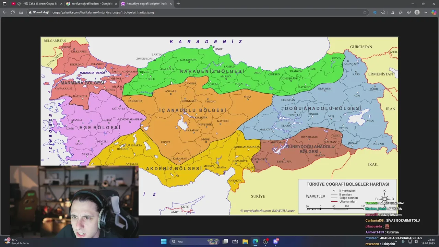Open browser essentials heart icon
The width and height of the screenshot is (439, 247).
(x=409, y=12)
